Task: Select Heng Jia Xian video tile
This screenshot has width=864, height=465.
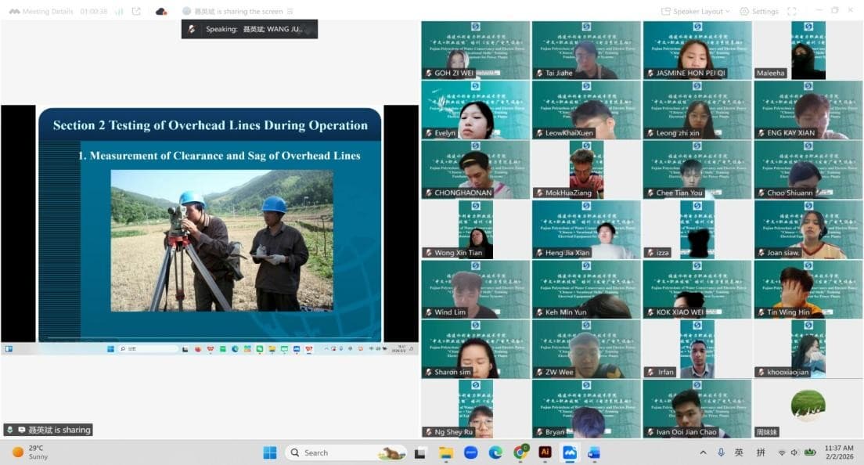Action: point(586,229)
